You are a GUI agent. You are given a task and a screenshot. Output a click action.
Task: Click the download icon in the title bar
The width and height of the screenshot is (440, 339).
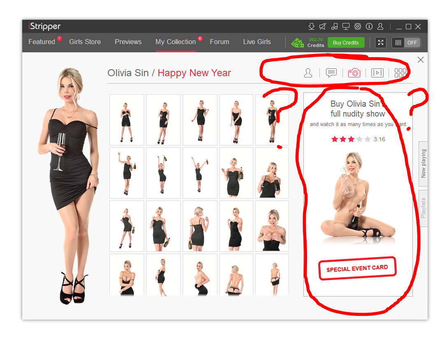click(x=312, y=26)
